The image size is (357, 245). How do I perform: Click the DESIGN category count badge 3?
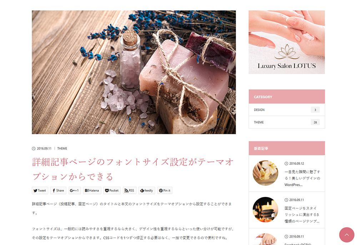(x=315, y=110)
